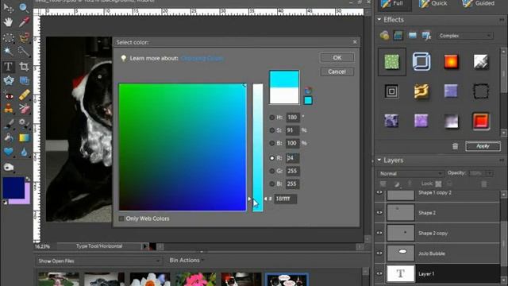Open the Complex effects category dropdown
This screenshot has height=286, width=508.
[465, 36]
